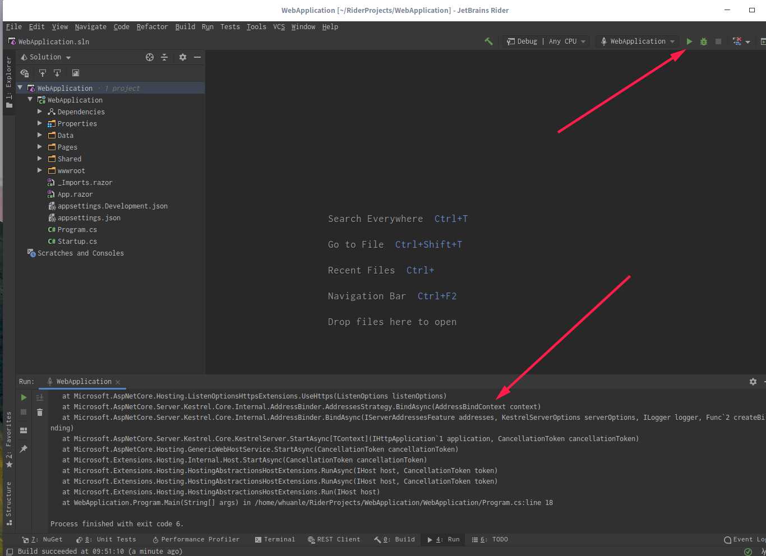Open the NuGet tool window

43,540
